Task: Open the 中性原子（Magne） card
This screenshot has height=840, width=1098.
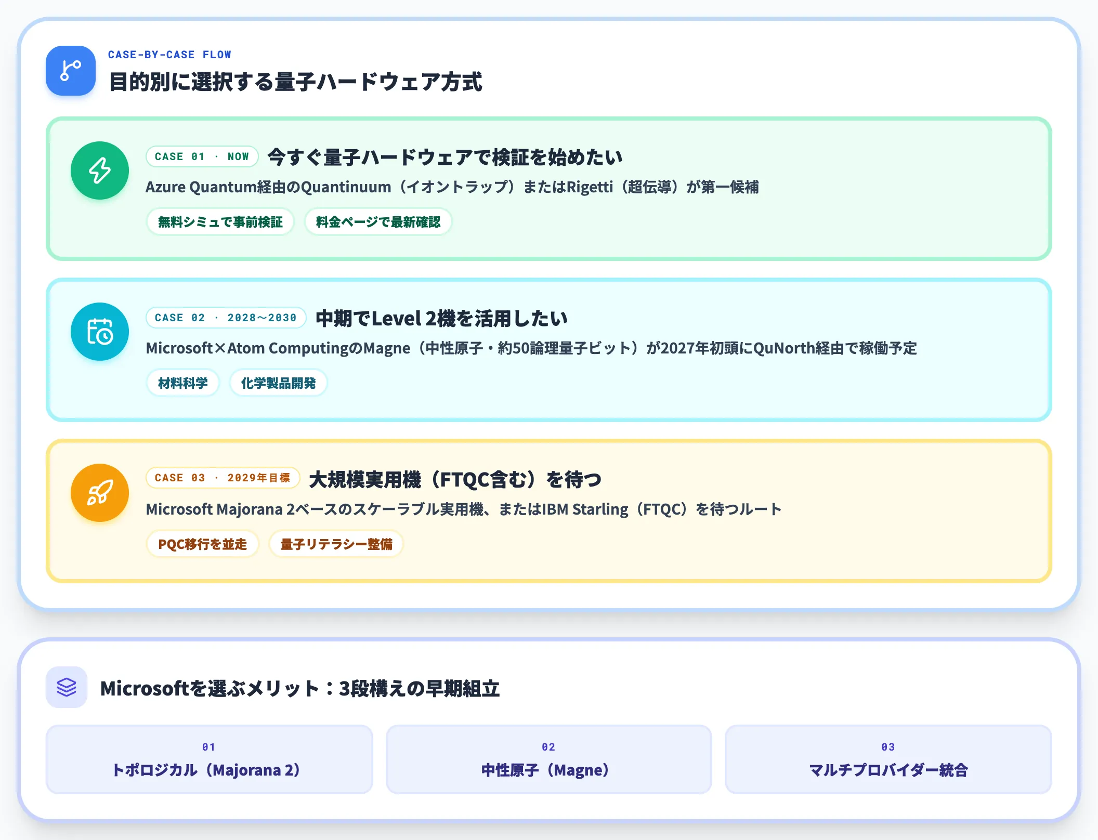Action: [x=549, y=759]
